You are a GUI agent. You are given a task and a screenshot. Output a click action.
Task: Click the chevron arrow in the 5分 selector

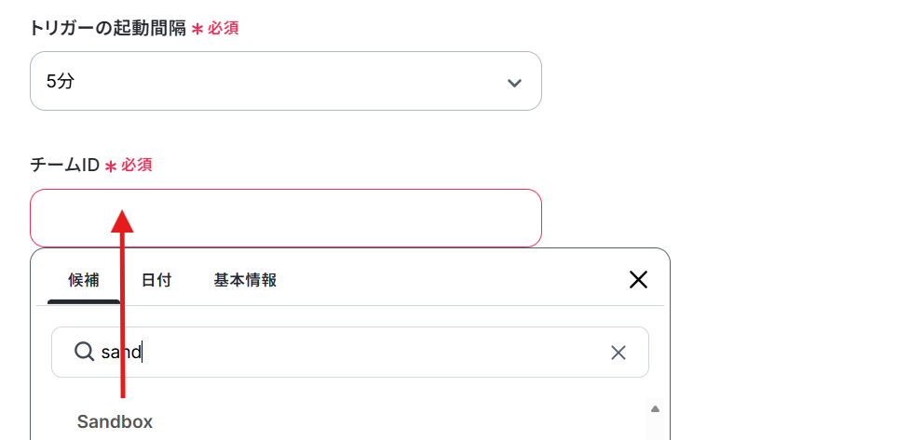[514, 83]
